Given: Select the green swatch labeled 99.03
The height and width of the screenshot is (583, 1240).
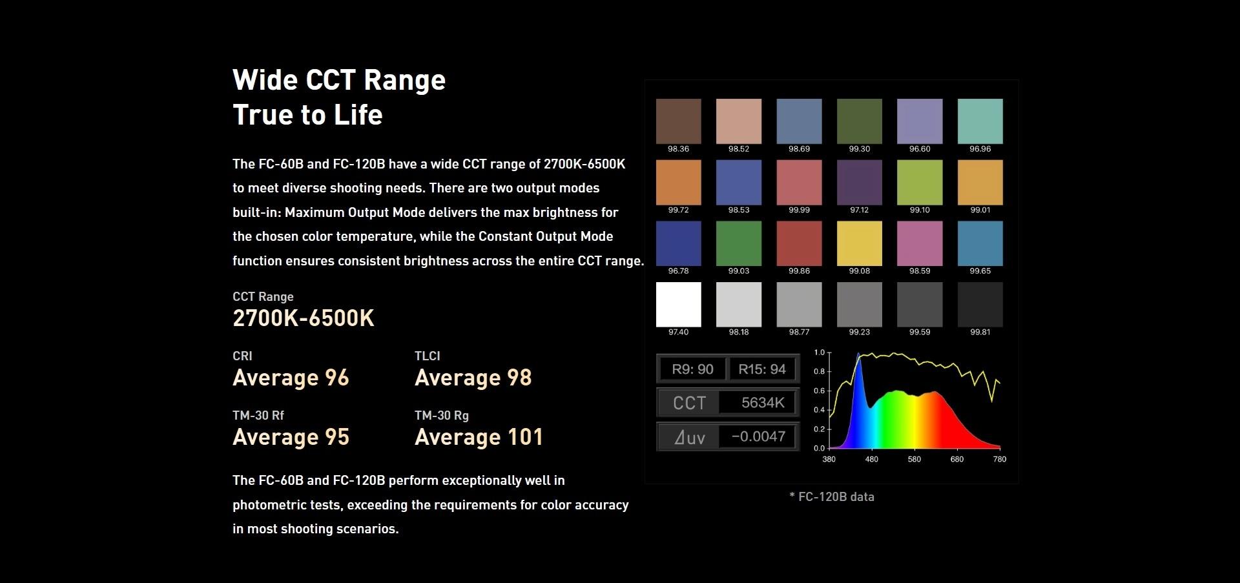Looking at the screenshot, I should click(x=738, y=243).
